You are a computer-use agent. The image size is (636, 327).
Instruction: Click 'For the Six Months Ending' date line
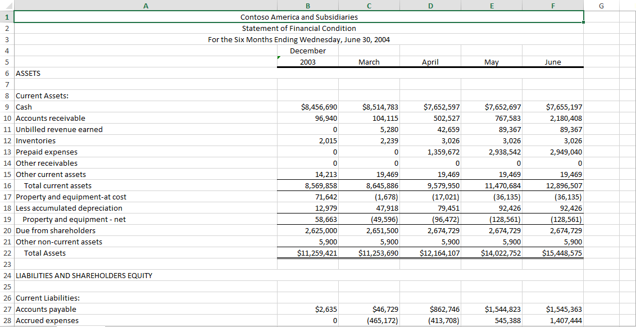click(x=299, y=39)
